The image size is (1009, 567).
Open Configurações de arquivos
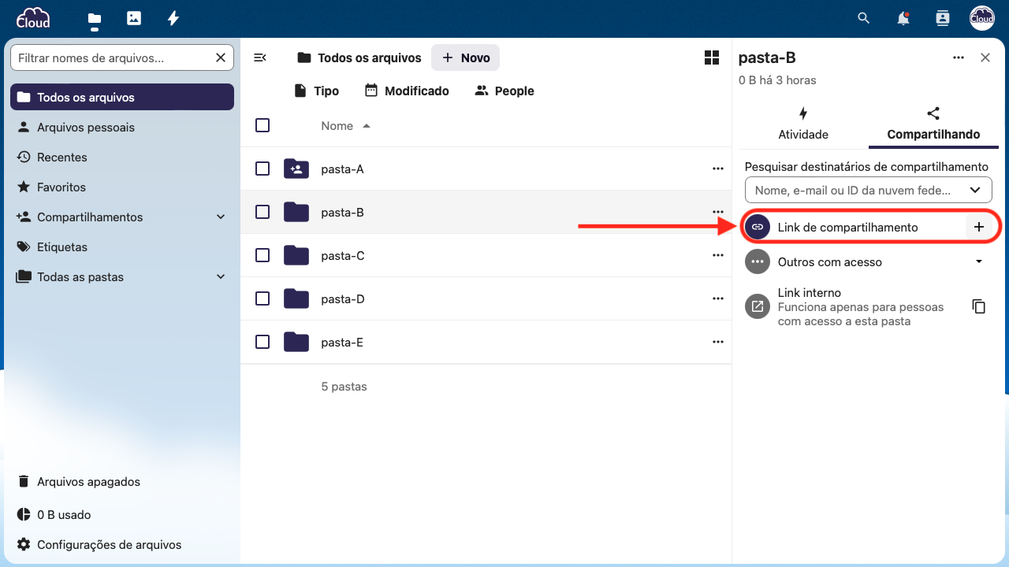pos(122,545)
